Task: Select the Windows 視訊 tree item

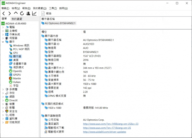Action: 19,46
